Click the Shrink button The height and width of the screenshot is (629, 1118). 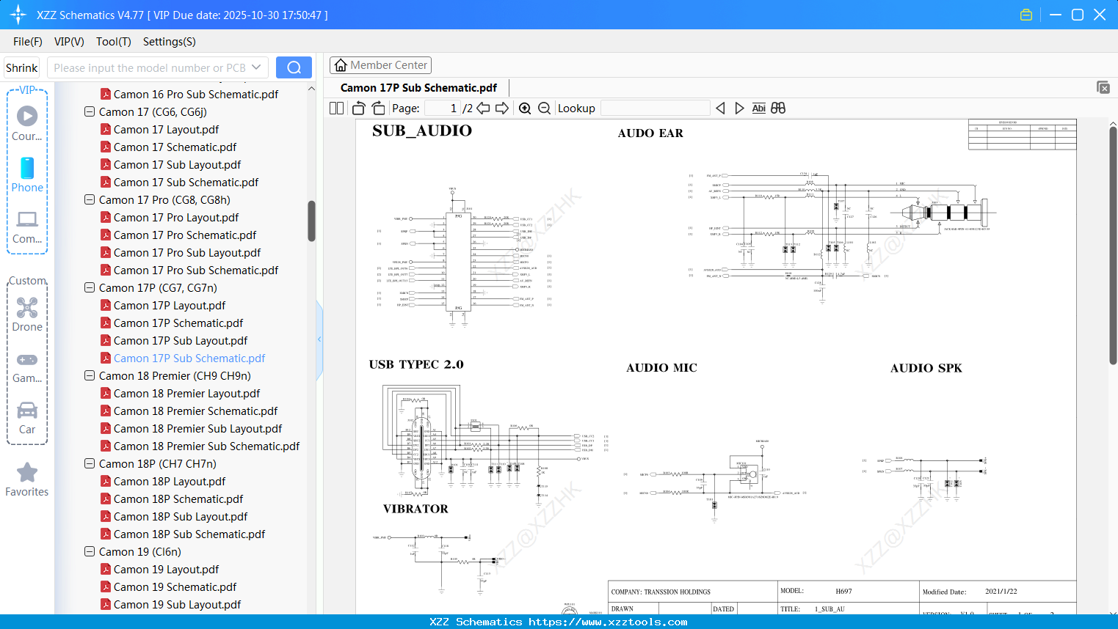(x=21, y=67)
